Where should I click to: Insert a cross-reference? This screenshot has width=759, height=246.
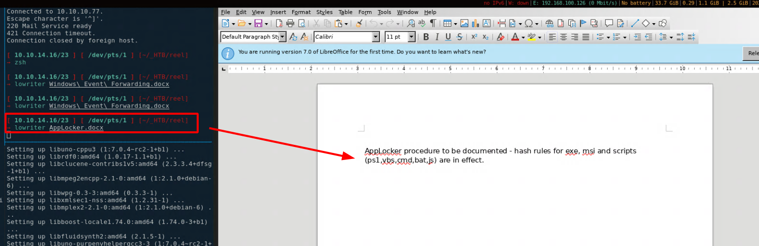594,23
